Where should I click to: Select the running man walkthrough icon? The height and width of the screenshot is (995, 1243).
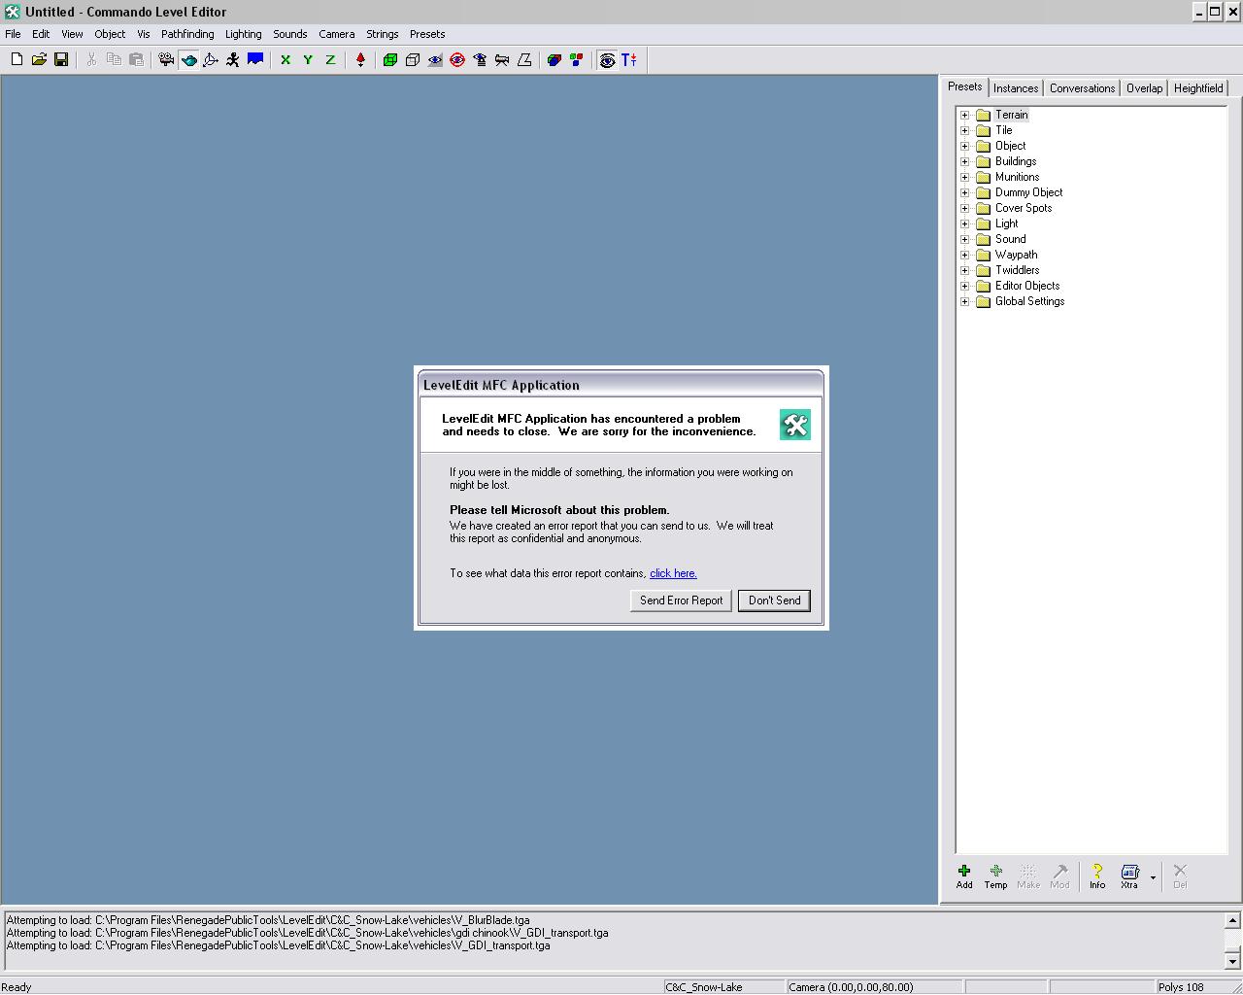[x=233, y=60]
